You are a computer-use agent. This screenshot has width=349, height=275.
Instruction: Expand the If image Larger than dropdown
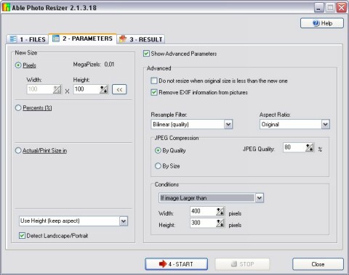click(x=260, y=198)
